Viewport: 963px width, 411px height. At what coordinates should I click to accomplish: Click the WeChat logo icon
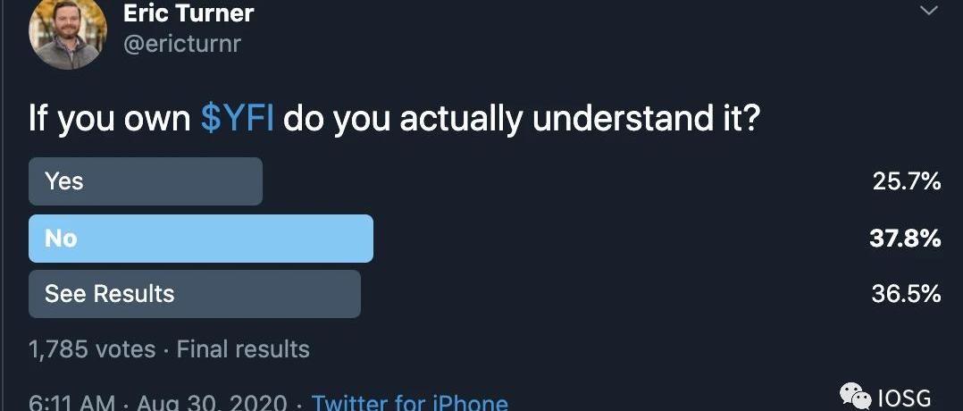[x=856, y=394]
